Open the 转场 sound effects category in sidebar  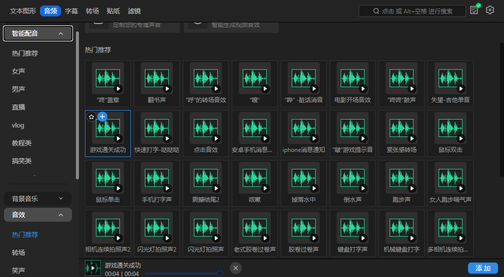point(18,253)
